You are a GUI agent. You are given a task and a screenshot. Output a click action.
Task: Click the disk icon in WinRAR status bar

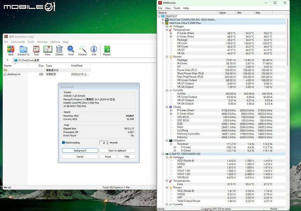pyautogui.click(x=5, y=187)
